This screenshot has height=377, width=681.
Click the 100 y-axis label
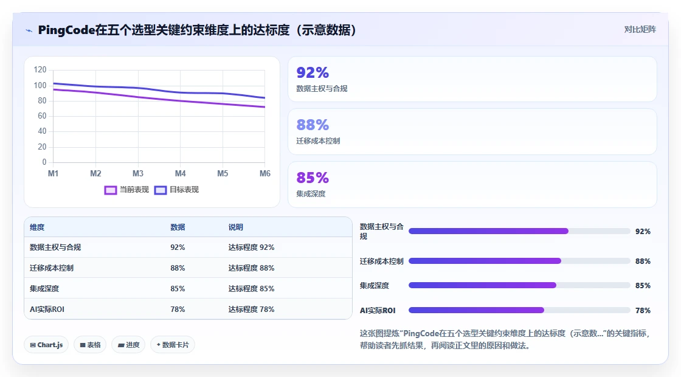pos(40,86)
